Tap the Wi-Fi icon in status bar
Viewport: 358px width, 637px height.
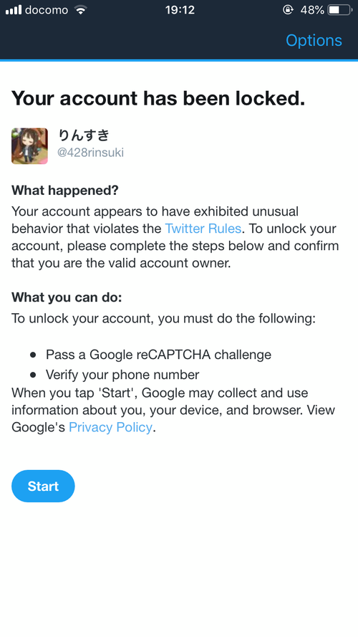coord(81,10)
